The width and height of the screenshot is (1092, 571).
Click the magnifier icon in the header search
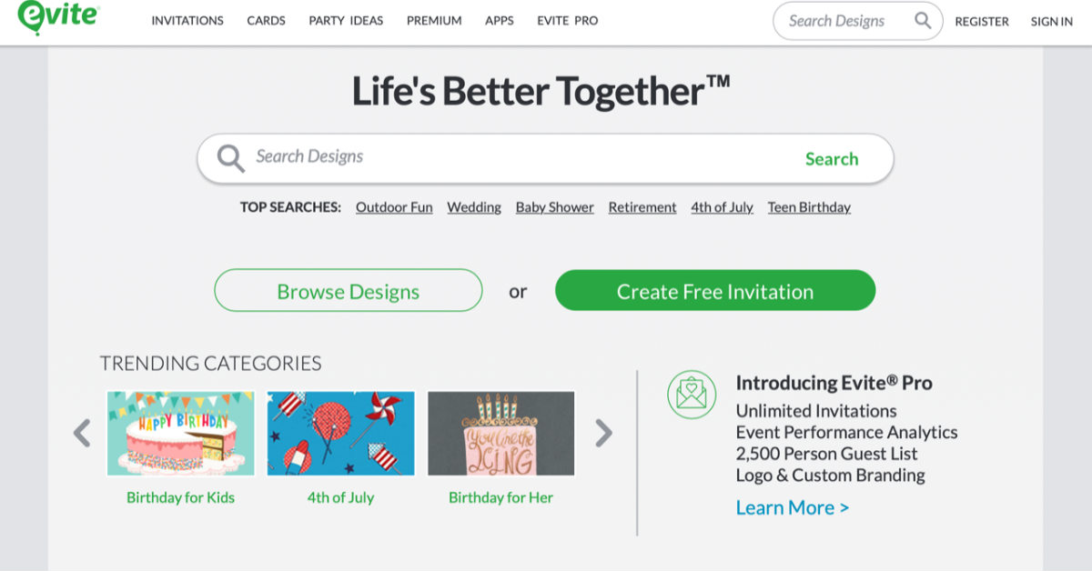(923, 21)
